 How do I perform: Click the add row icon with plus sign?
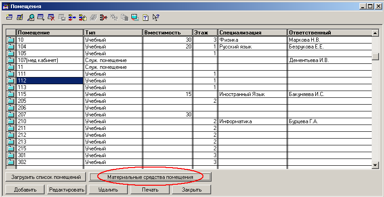point(40,18)
